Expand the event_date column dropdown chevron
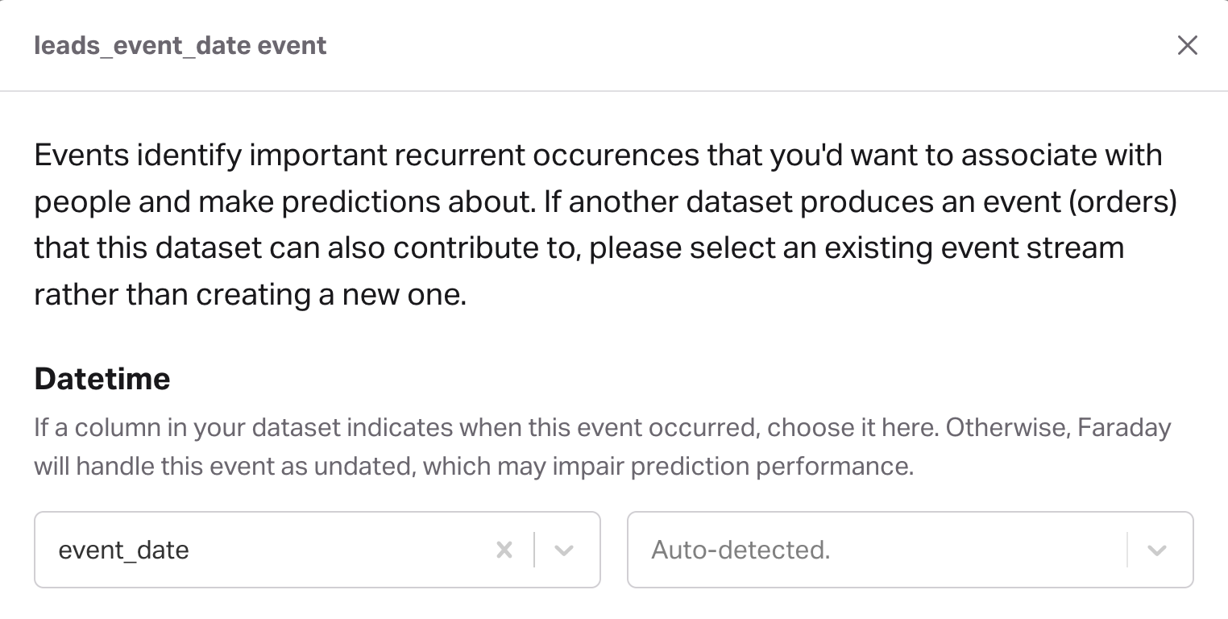The width and height of the screenshot is (1228, 619). [564, 550]
